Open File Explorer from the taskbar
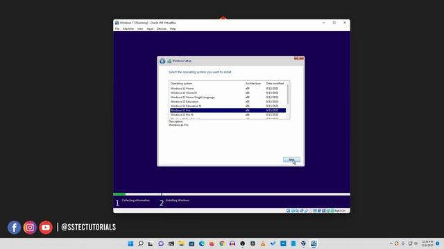This screenshot has height=249, width=444. tap(181, 243)
